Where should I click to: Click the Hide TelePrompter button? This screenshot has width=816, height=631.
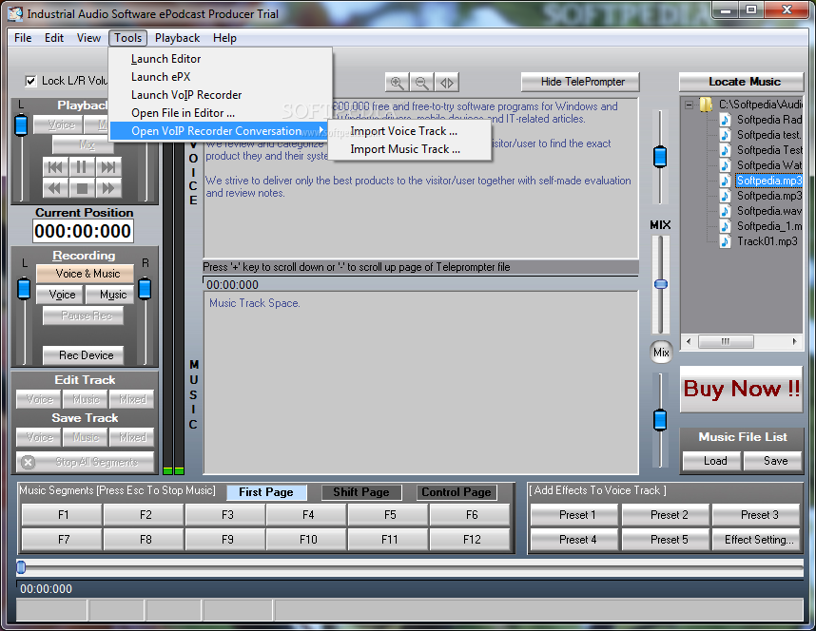tap(580, 82)
